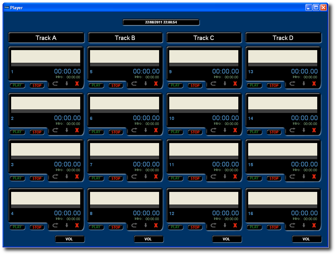Stop playback on slot 13
This screenshot has height=255, width=336.
(274, 85)
